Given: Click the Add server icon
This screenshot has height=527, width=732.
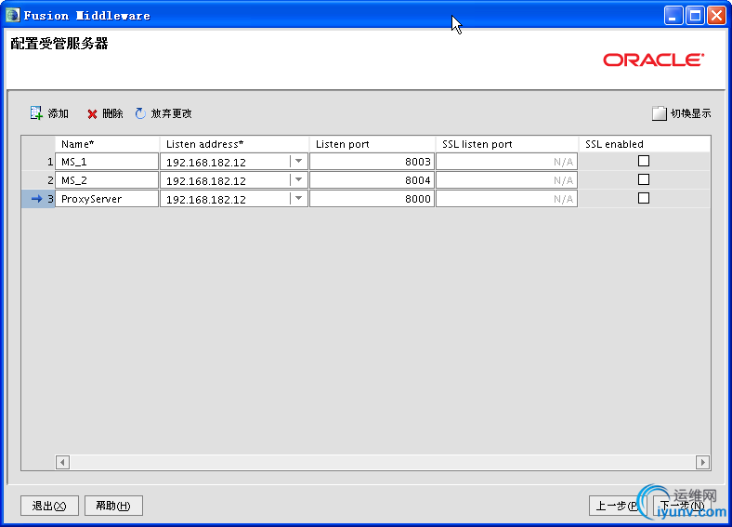Looking at the screenshot, I should pyautogui.click(x=36, y=113).
